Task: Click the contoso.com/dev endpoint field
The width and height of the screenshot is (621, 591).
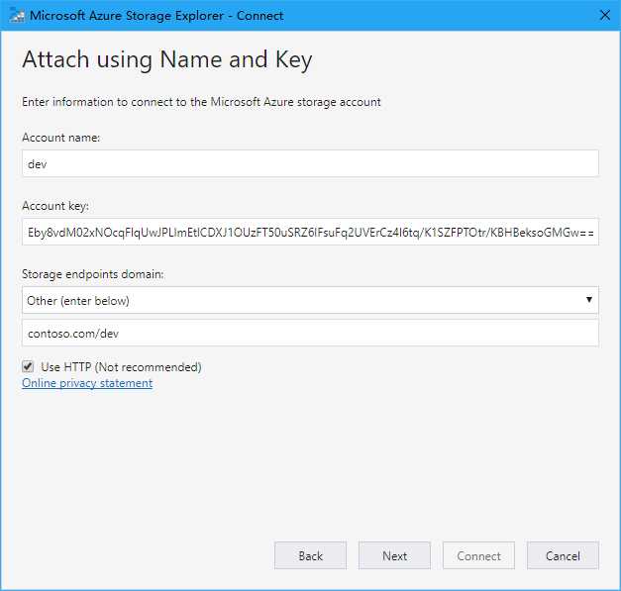Action: 310,334
